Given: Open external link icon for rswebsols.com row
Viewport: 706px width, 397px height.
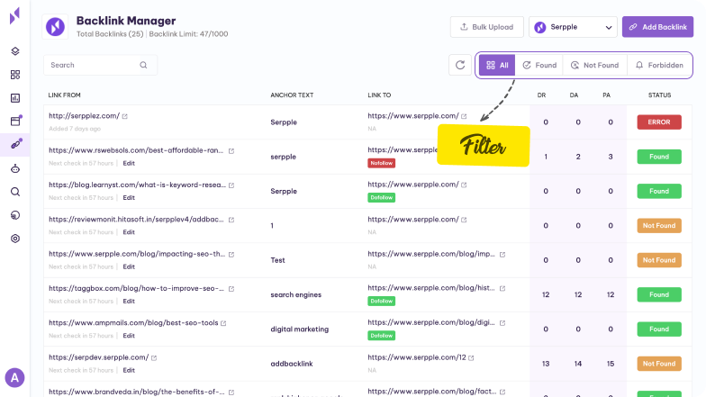Looking at the screenshot, I should pos(231,151).
